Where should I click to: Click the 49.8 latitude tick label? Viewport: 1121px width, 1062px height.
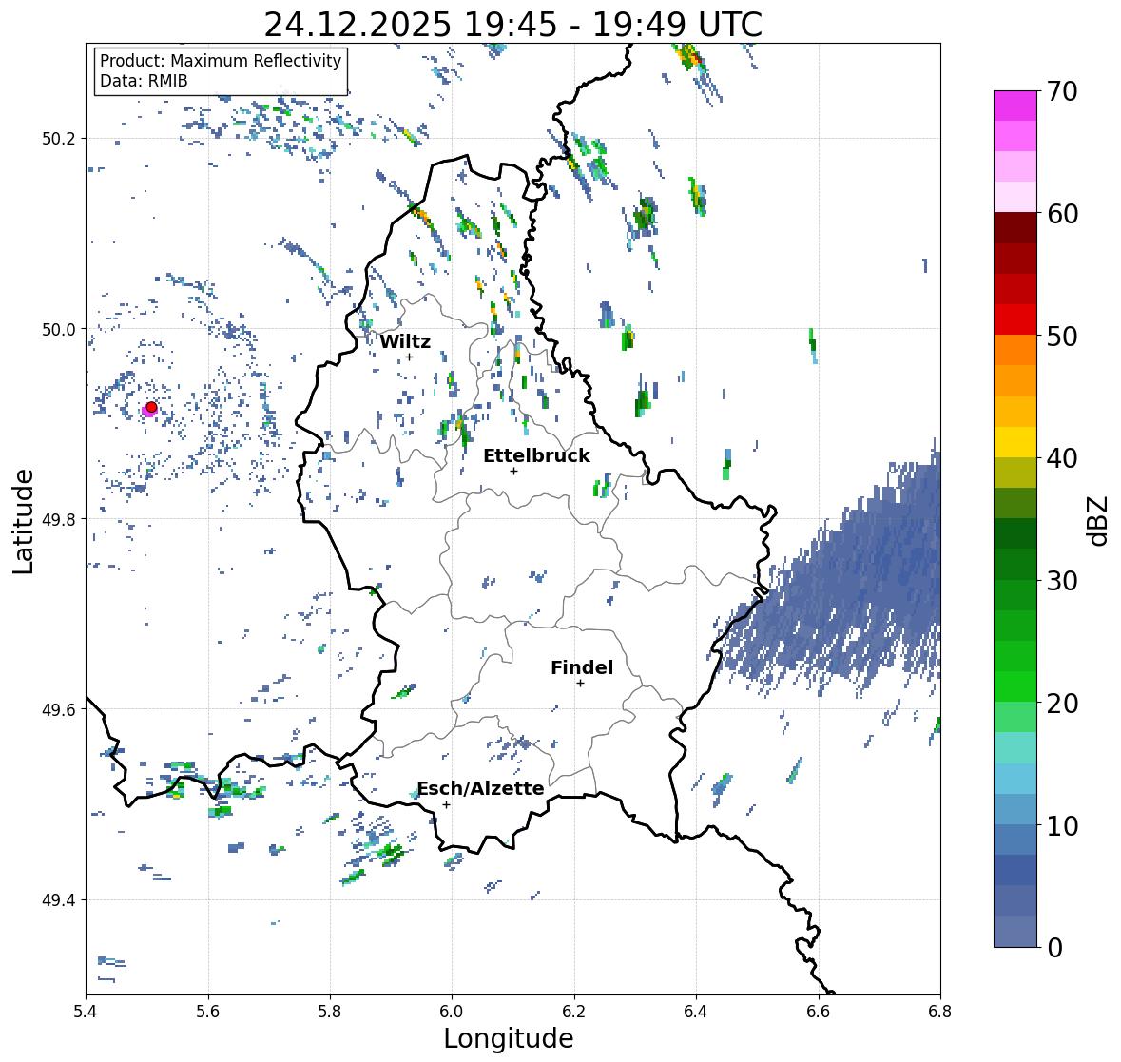pos(59,519)
